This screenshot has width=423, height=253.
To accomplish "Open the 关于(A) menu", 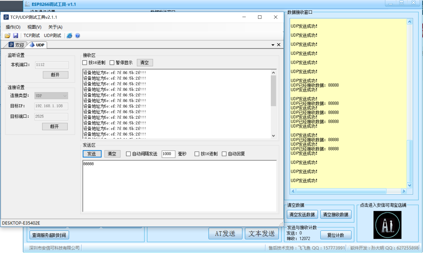I will 55,27.
